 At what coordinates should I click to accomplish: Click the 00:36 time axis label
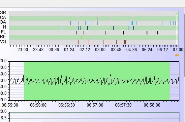pyautogui.click(x=54, y=50)
